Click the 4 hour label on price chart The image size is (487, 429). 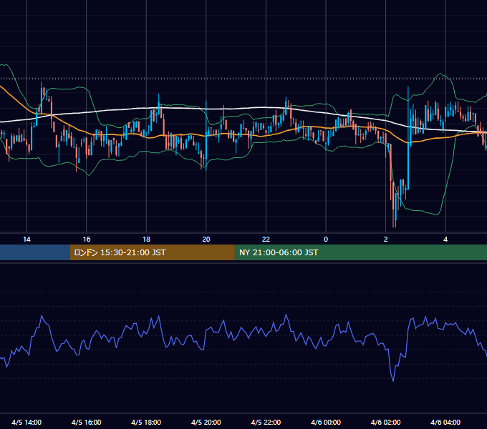point(445,240)
